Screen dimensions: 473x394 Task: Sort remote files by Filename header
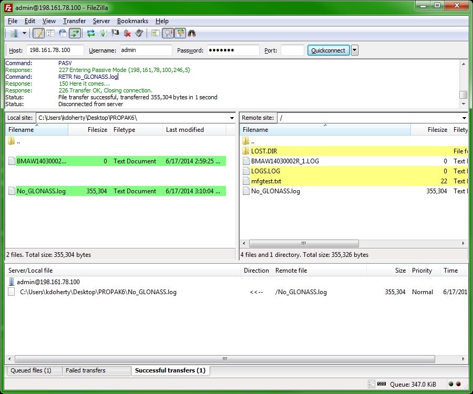tap(325, 130)
